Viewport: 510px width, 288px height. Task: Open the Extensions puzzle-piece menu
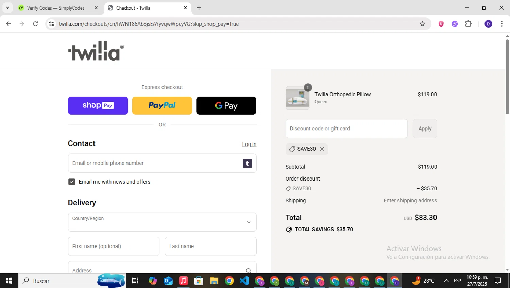tap(468, 24)
